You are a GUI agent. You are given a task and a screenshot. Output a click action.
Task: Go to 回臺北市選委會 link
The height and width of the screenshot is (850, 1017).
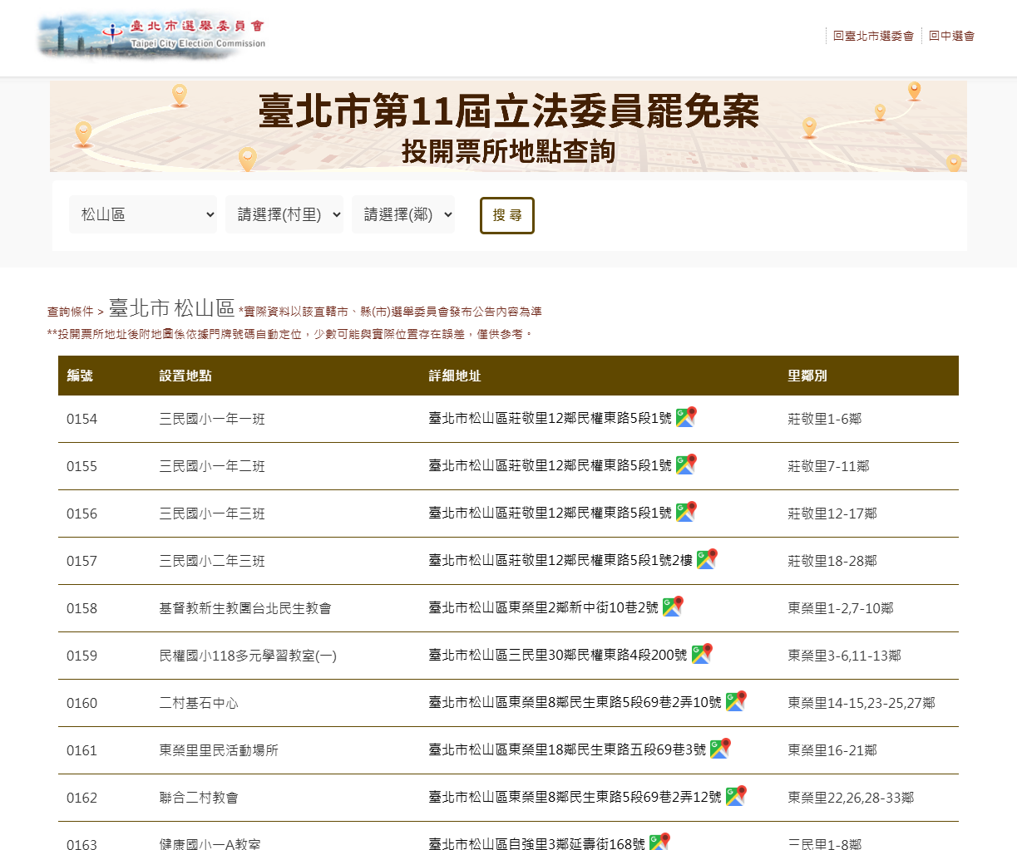coord(873,36)
